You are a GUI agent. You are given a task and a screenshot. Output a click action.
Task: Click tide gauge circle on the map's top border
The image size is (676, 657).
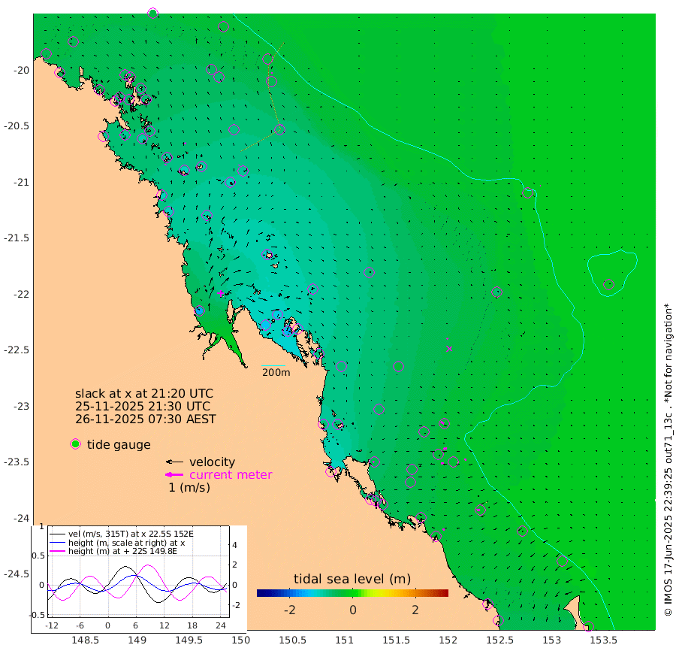point(152,14)
